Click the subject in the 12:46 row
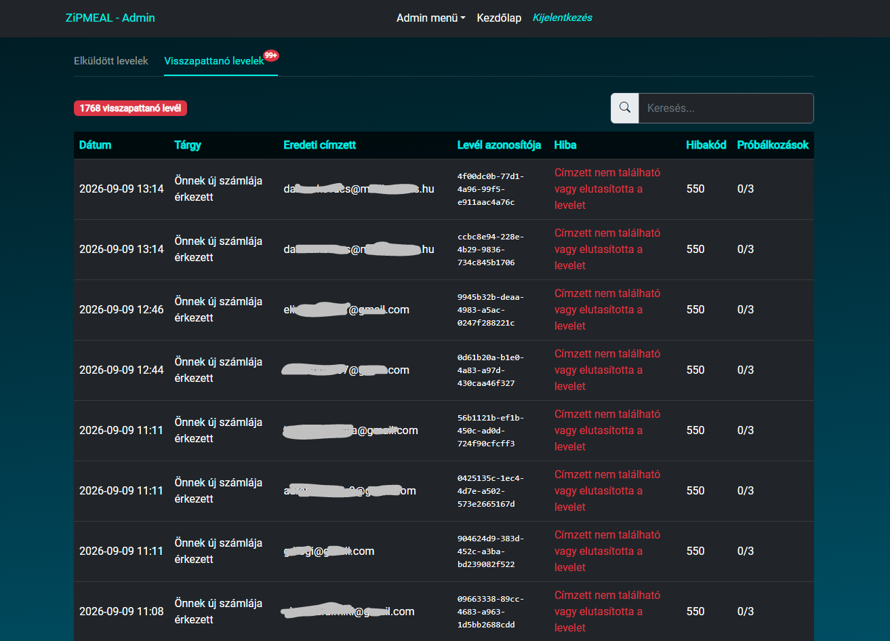The width and height of the screenshot is (890, 641). (218, 310)
